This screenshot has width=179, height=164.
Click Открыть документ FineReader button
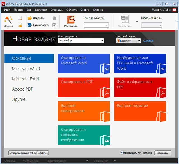pos(29,153)
